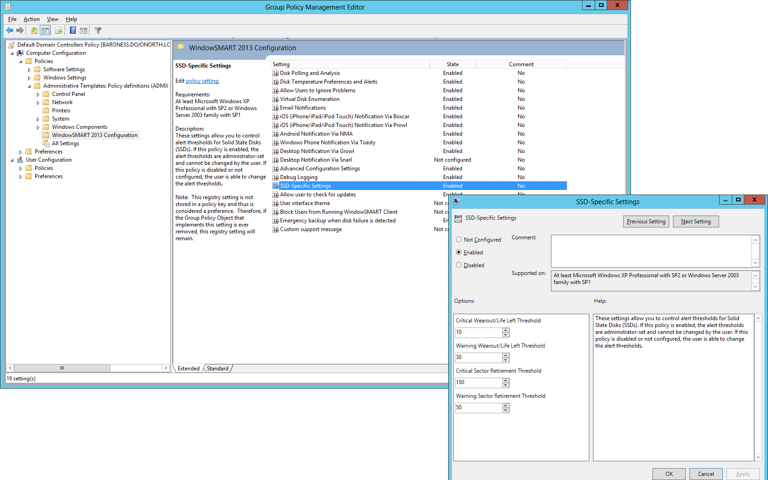Click the Filter funnel icon in the toolbar
This screenshot has height=480, width=768.
(x=98, y=31)
